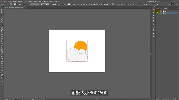This screenshot has height=100, width=179.
Task: Click the Adobe Stock search field
Action: 164,1
